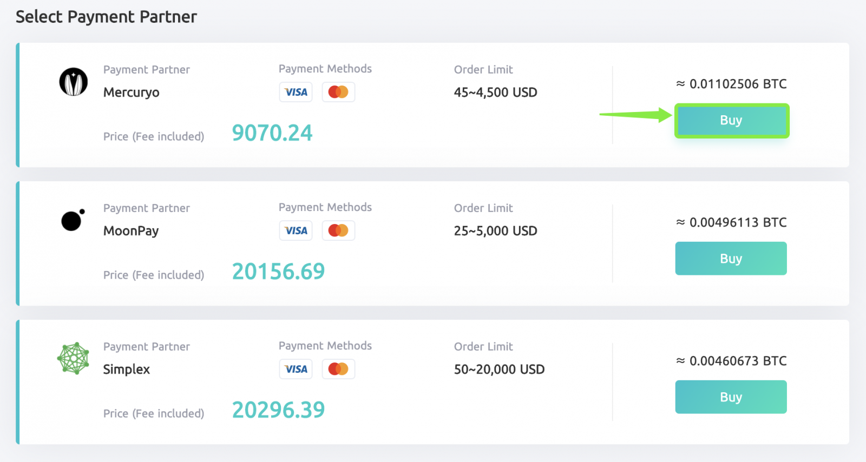This screenshot has width=866, height=462.
Task: Click the Mercuryo price 9070.24
Action: [272, 133]
